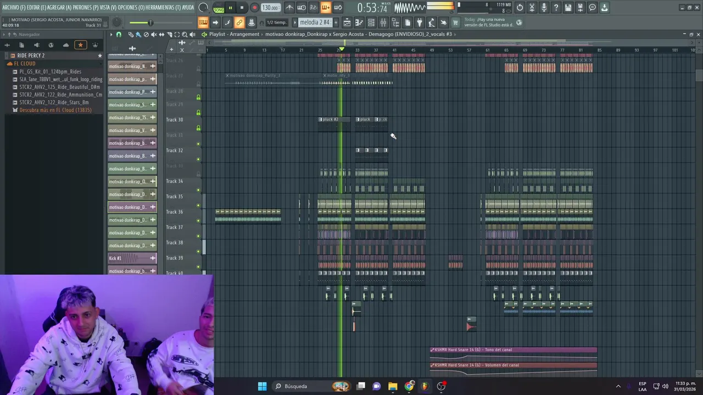Open the playlist options arrow menu

(111, 35)
